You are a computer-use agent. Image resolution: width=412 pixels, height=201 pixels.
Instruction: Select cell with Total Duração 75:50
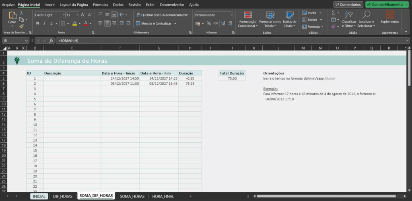[232, 78]
